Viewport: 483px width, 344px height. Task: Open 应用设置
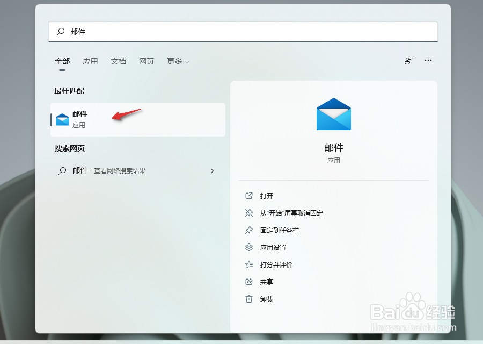[x=273, y=247]
